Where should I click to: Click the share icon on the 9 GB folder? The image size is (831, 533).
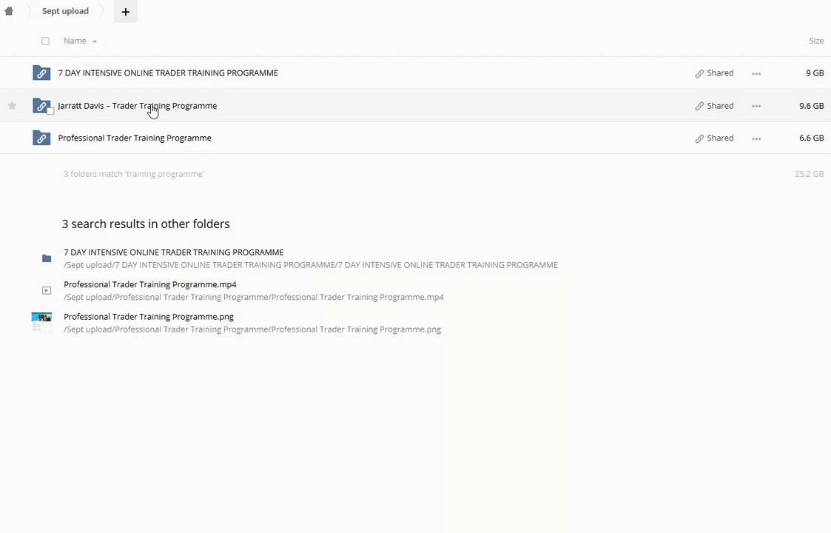[699, 73]
